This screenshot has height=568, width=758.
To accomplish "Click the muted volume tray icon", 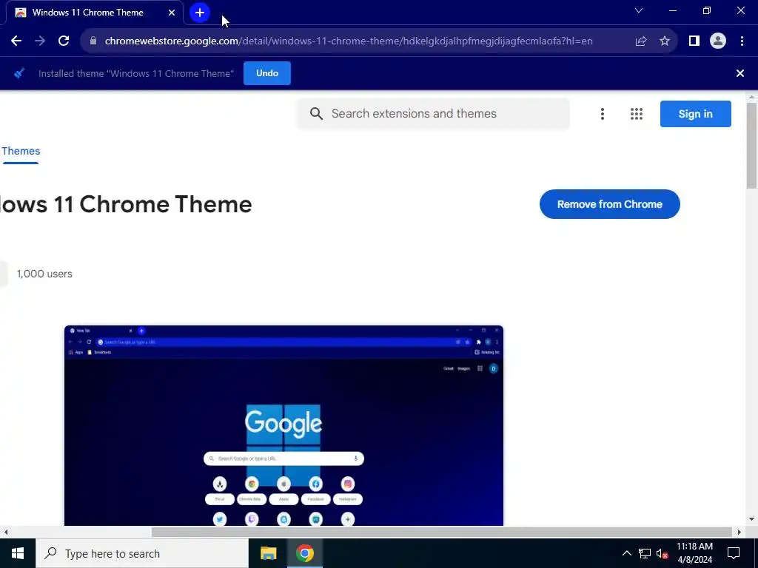I will click(x=662, y=553).
